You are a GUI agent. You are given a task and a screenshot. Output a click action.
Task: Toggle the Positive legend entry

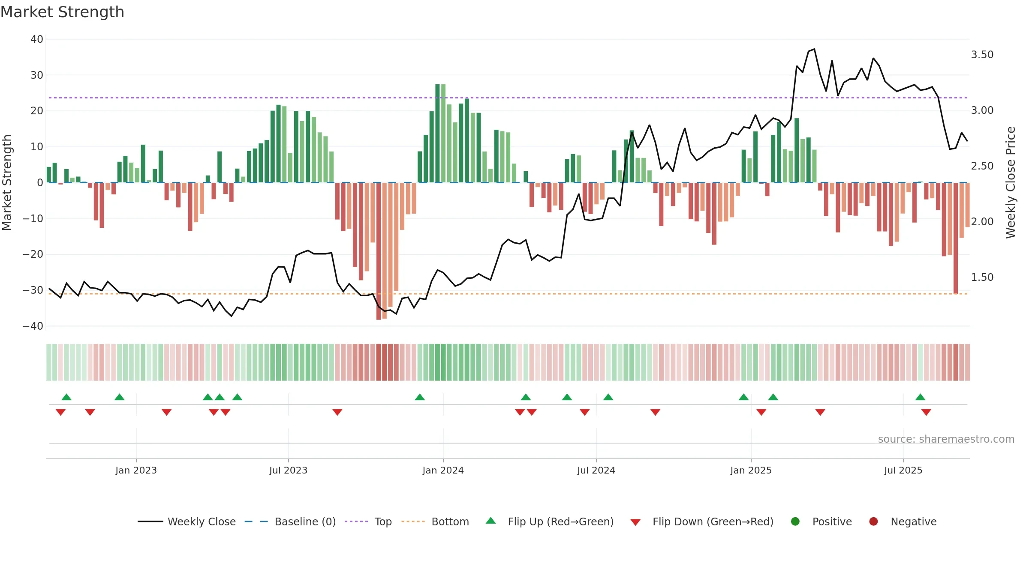click(821, 521)
